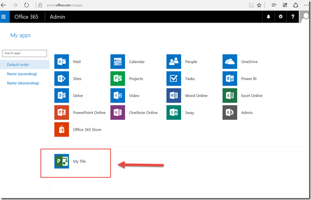Open the Office 365 Store tile icon
This screenshot has width=311, height=200.
pyautogui.click(x=62, y=129)
